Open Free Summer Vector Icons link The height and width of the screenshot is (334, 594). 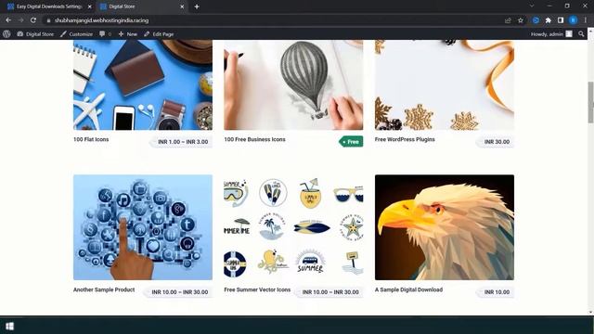(257, 289)
